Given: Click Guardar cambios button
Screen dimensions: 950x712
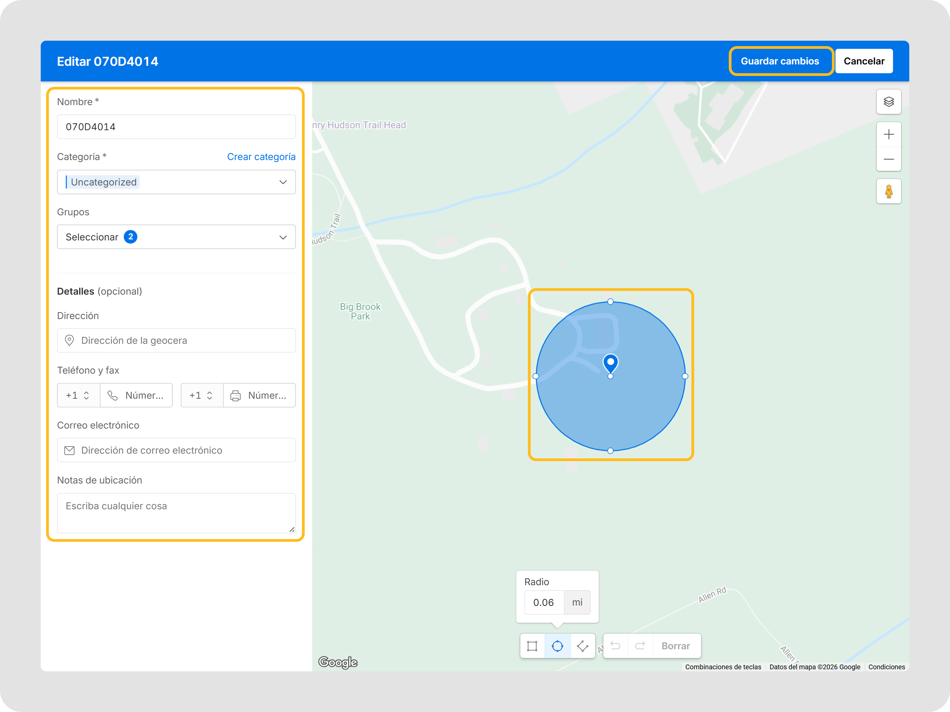Looking at the screenshot, I should tap(779, 61).
